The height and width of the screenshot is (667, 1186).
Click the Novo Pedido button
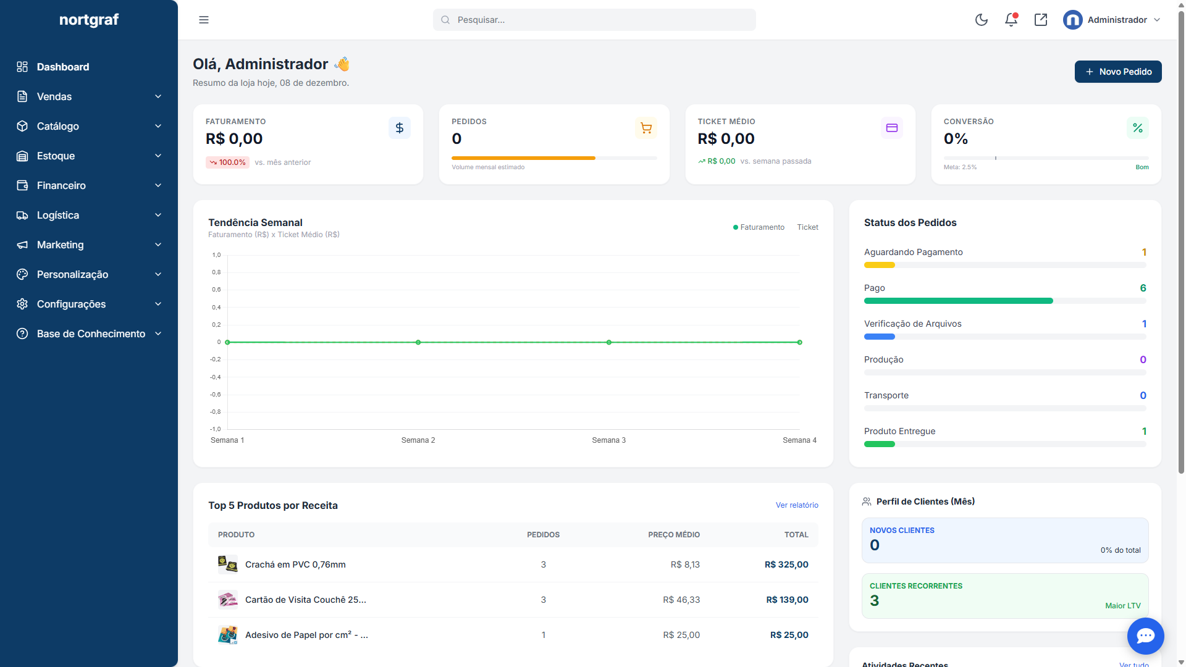coord(1117,72)
